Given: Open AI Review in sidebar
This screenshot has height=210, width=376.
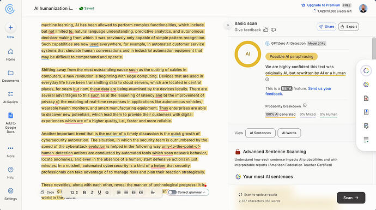Looking at the screenshot, I should 10,98.
